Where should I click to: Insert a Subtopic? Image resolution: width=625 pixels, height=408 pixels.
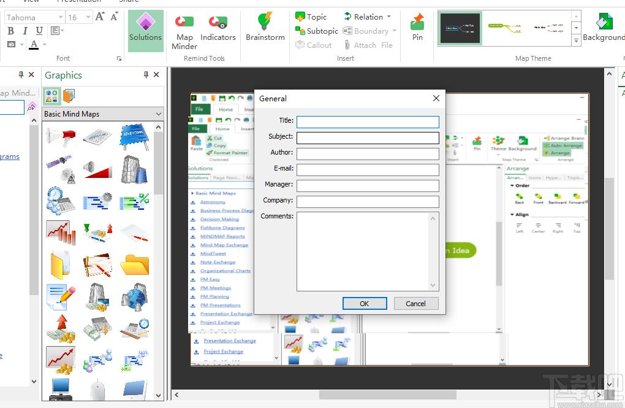click(317, 31)
